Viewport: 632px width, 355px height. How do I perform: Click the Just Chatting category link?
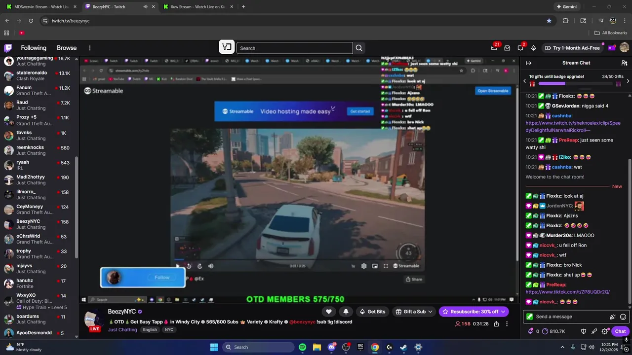(122, 330)
